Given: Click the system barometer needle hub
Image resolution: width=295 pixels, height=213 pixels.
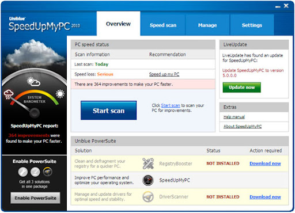Looking at the screenshot, I should (35, 112).
